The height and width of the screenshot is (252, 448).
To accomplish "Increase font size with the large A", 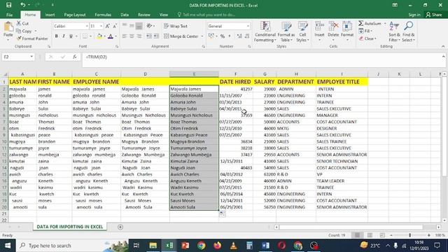I will point(107,26).
